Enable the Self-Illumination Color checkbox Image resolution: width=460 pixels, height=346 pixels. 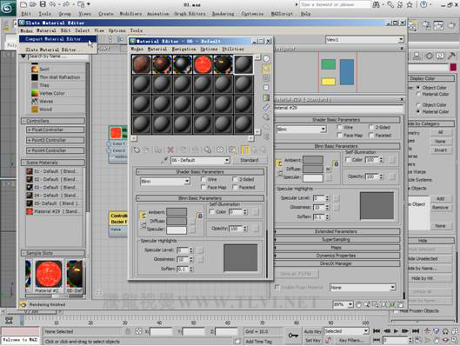pyautogui.click(x=212, y=212)
